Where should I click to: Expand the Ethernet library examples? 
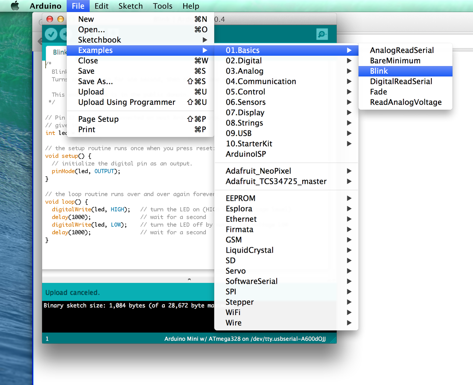click(241, 219)
